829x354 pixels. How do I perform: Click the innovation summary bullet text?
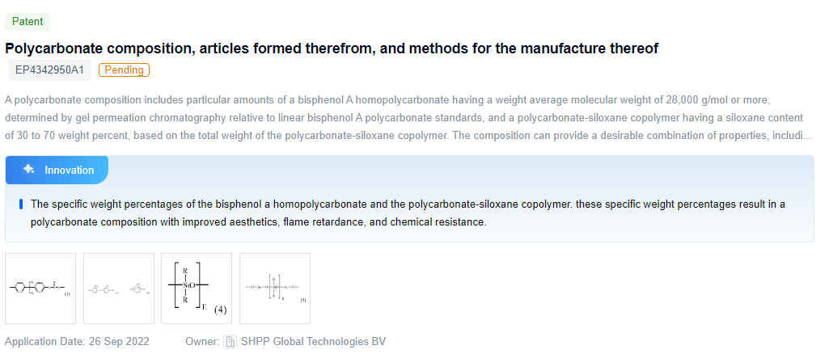point(404,213)
